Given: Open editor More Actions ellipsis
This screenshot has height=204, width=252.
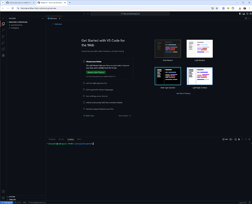Looking at the screenshot, I should coord(249,18).
